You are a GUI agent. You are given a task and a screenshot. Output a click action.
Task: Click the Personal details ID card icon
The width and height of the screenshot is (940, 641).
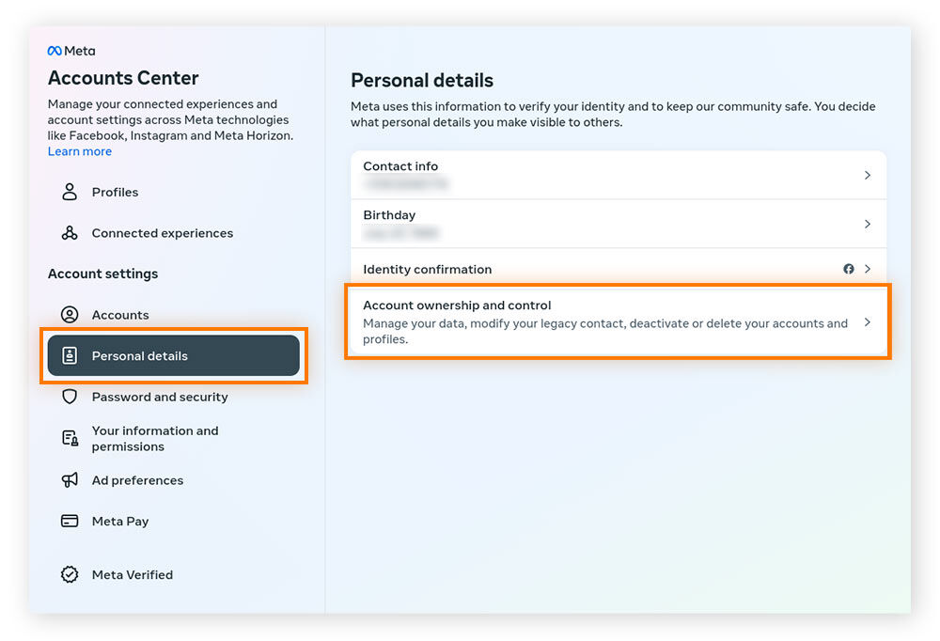[70, 355]
